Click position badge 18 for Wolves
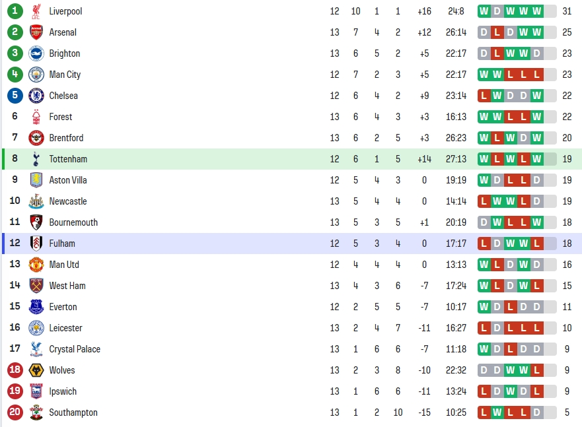Screen dimensions: 582x427 (15, 370)
